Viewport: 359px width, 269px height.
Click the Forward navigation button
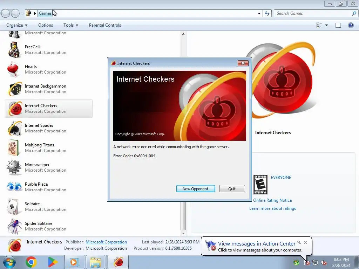pyautogui.click(x=15, y=14)
